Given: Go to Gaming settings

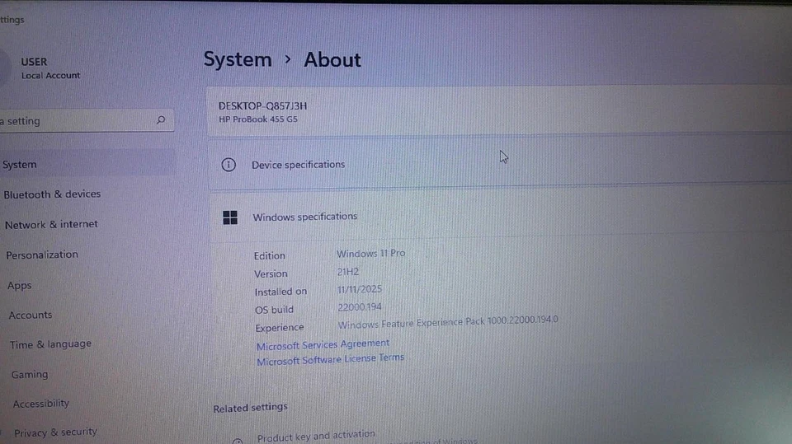Looking at the screenshot, I should 30,374.
